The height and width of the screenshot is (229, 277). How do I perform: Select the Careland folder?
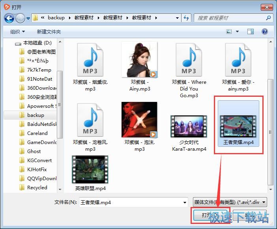(x=34, y=133)
